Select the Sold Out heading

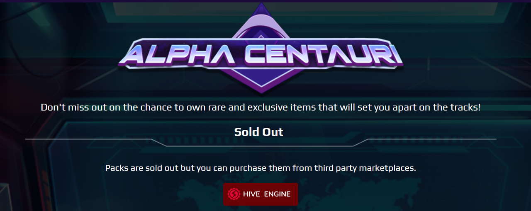tap(258, 132)
